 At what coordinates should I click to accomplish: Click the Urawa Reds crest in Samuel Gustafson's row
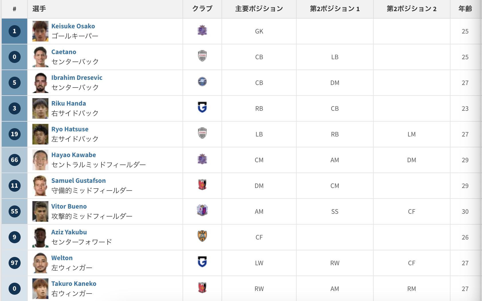pos(202,185)
